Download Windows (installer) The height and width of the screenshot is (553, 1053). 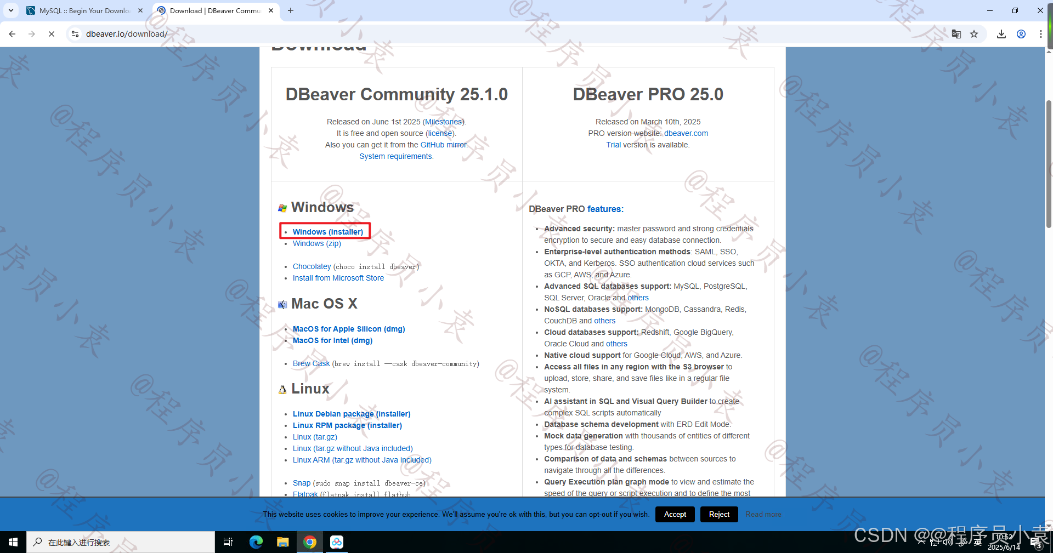pos(327,232)
